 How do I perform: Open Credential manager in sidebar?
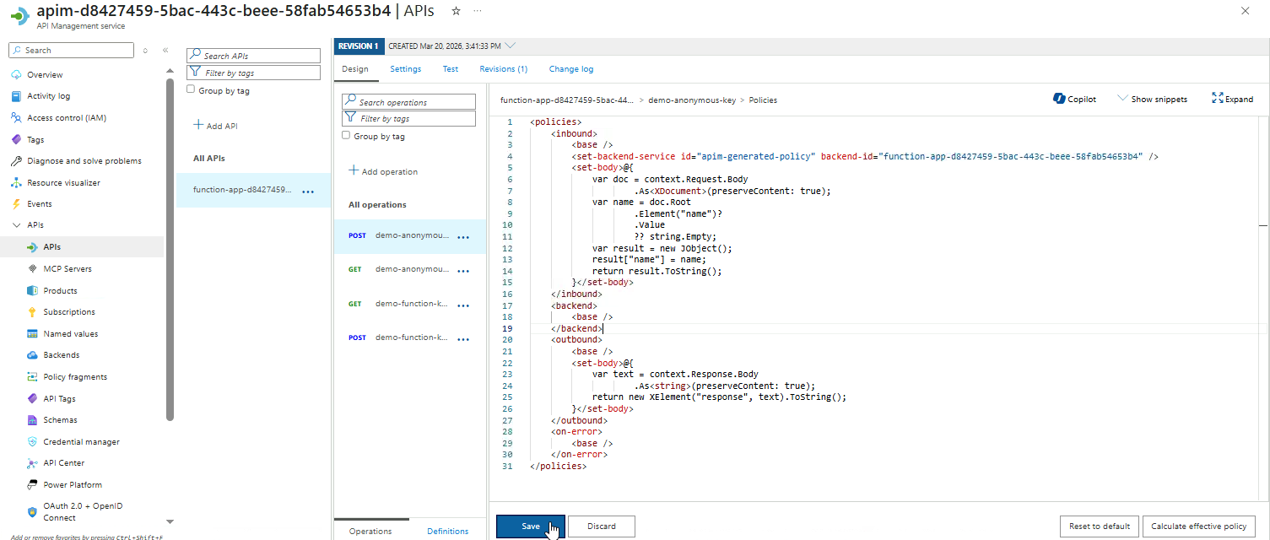tap(81, 441)
